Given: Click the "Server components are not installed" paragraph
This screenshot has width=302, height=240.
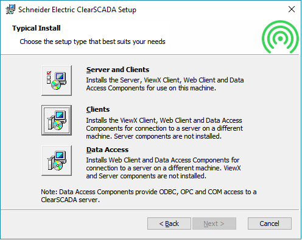Looking at the screenshot, I should (164, 128).
